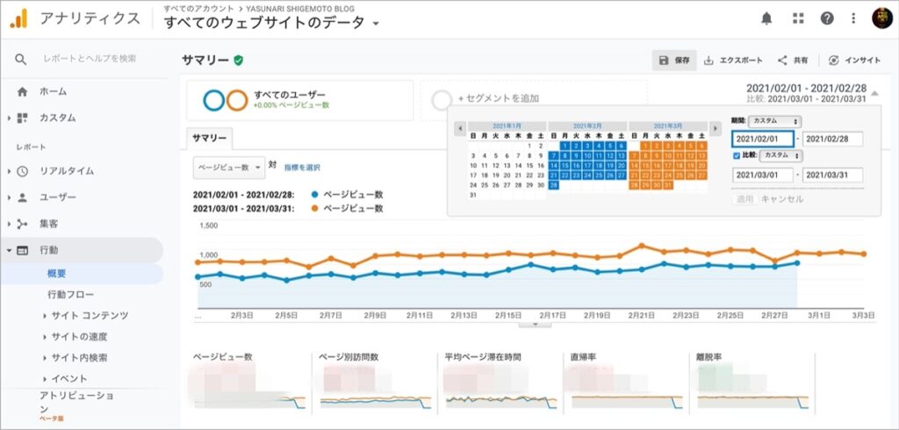Expand the ユーザー sidebar section
Image resolution: width=899 pixels, height=430 pixels.
tap(9, 197)
